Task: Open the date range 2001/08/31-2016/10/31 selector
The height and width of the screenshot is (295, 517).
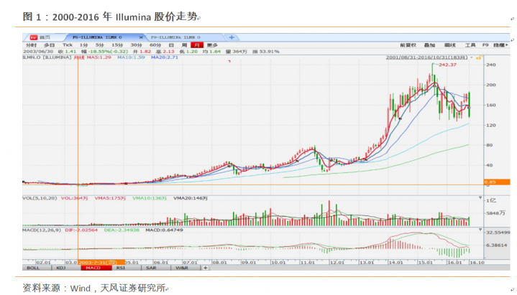Action: pyautogui.click(x=427, y=57)
